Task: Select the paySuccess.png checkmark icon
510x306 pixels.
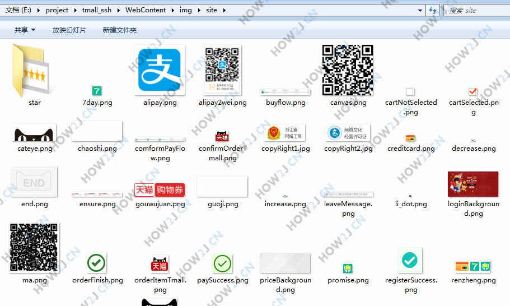Action: point(222,263)
